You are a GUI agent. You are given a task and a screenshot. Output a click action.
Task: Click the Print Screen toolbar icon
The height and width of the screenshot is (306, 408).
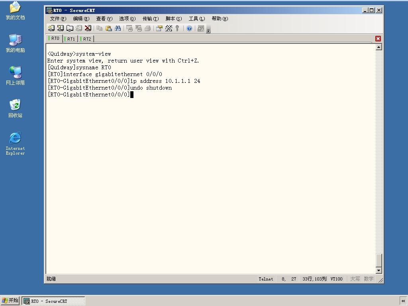pyautogui.click(x=129, y=28)
